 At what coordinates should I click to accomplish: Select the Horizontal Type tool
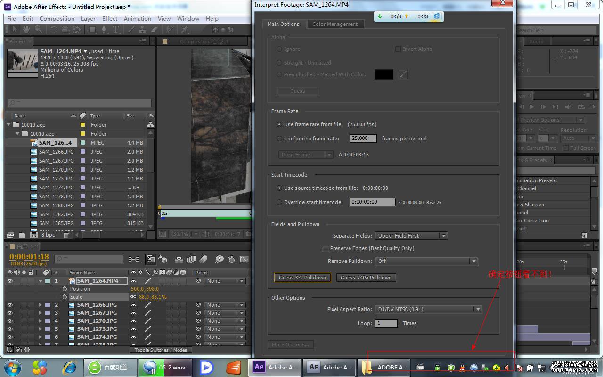116,29
